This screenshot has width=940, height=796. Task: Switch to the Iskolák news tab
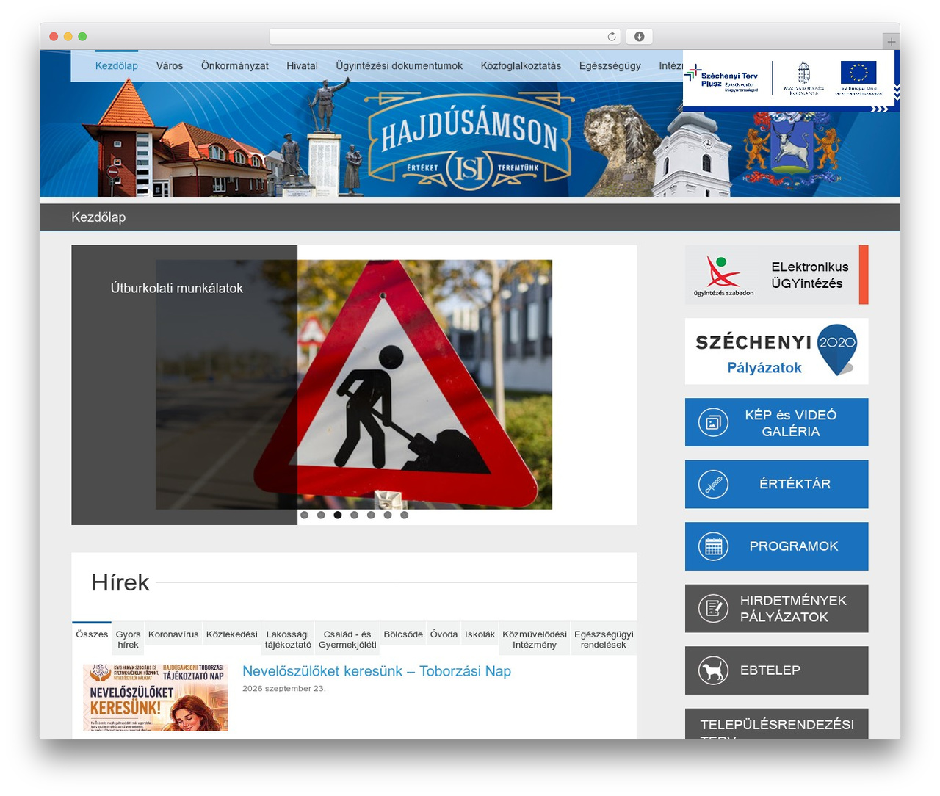click(480, 634)
